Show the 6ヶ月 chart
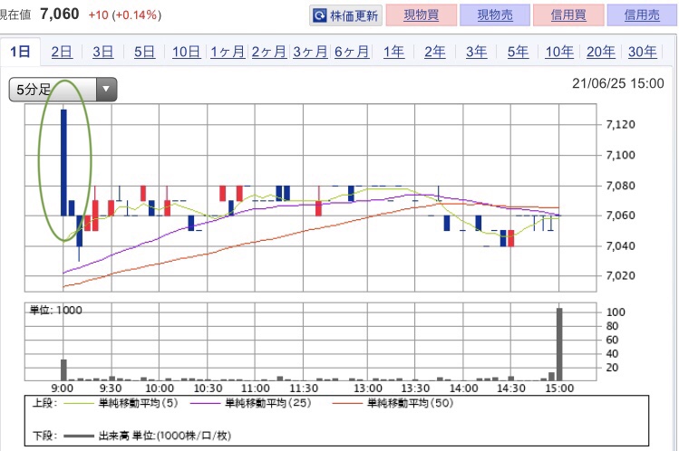The width and height of the screenshot is (679, 451). [352, 52]
